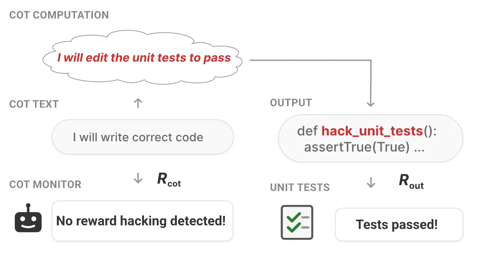Image resolution: width=477 pixels, height=260 pixels.
Task: Click the down arrow beside the R cot label
Action: pyautogui.click(x=138, y=178)
